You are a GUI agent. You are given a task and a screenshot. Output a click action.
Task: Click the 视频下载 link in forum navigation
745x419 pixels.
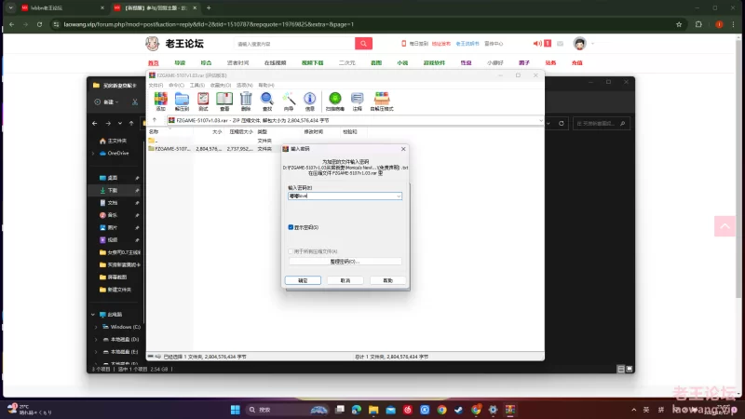tap(312, 62)
